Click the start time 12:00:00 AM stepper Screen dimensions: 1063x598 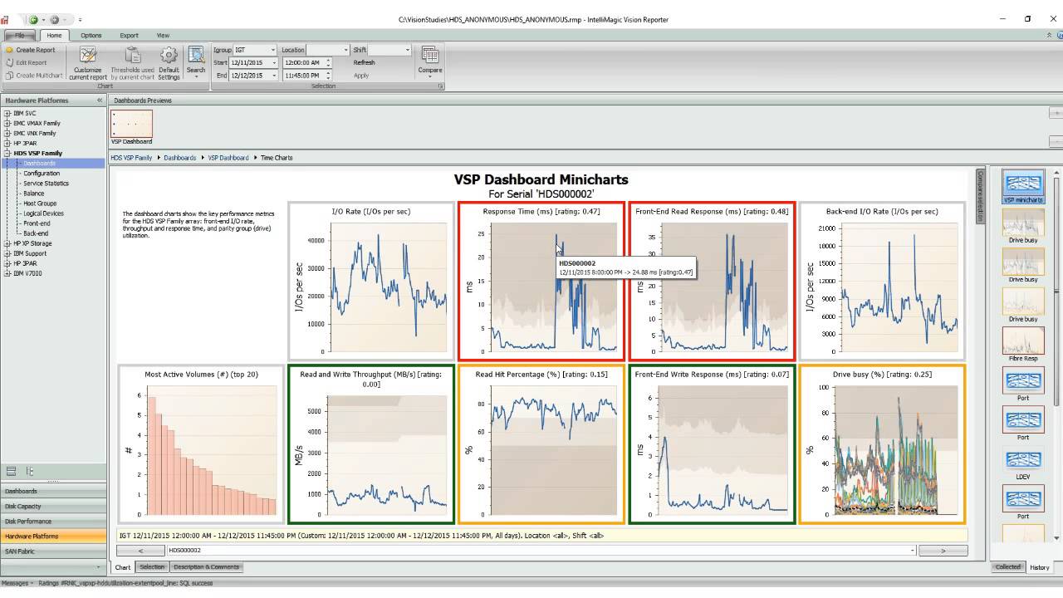[x=328, y=62]
